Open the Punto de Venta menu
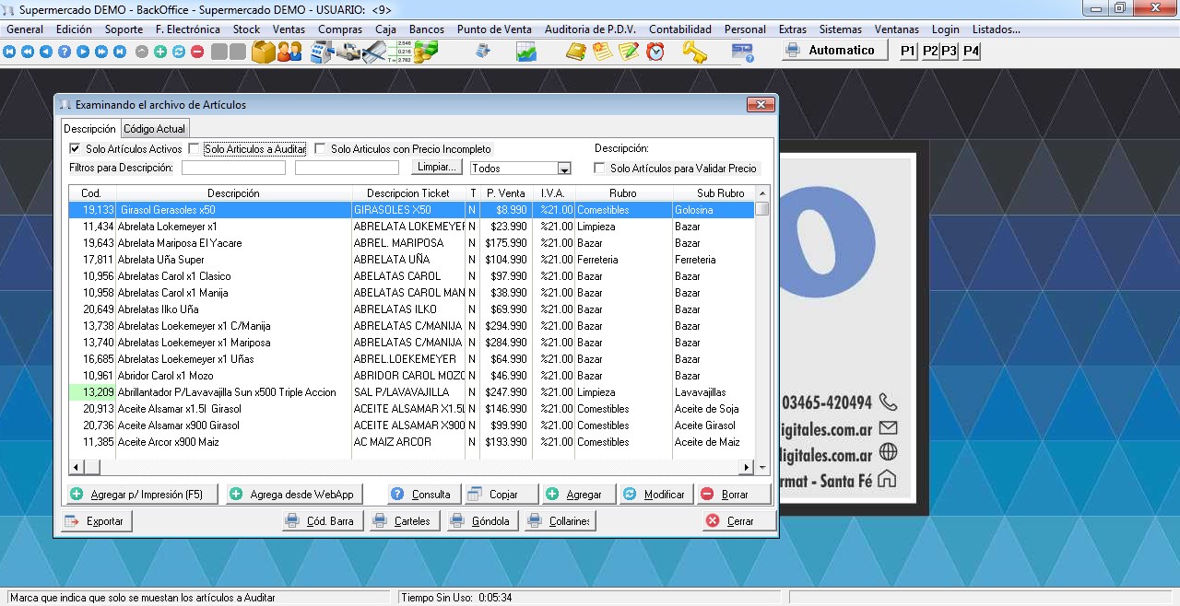The height and width of the screenshot is (606, 1180). coord(494,29)
